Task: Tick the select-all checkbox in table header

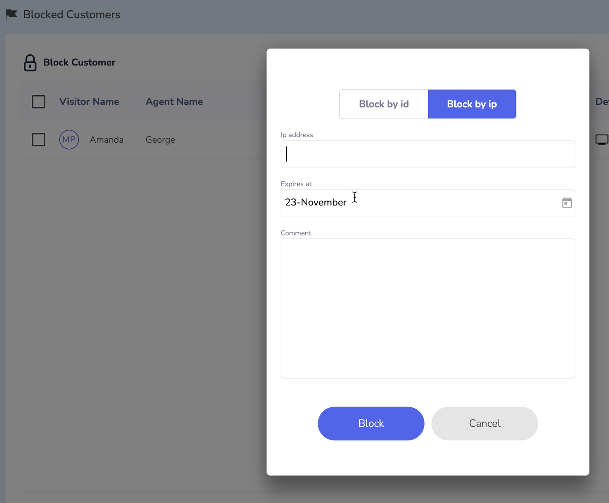Action: (x=38, y=102)
